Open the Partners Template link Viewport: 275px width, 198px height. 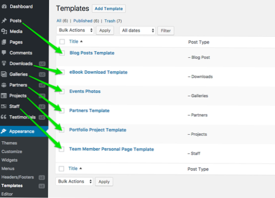(89, 111)
